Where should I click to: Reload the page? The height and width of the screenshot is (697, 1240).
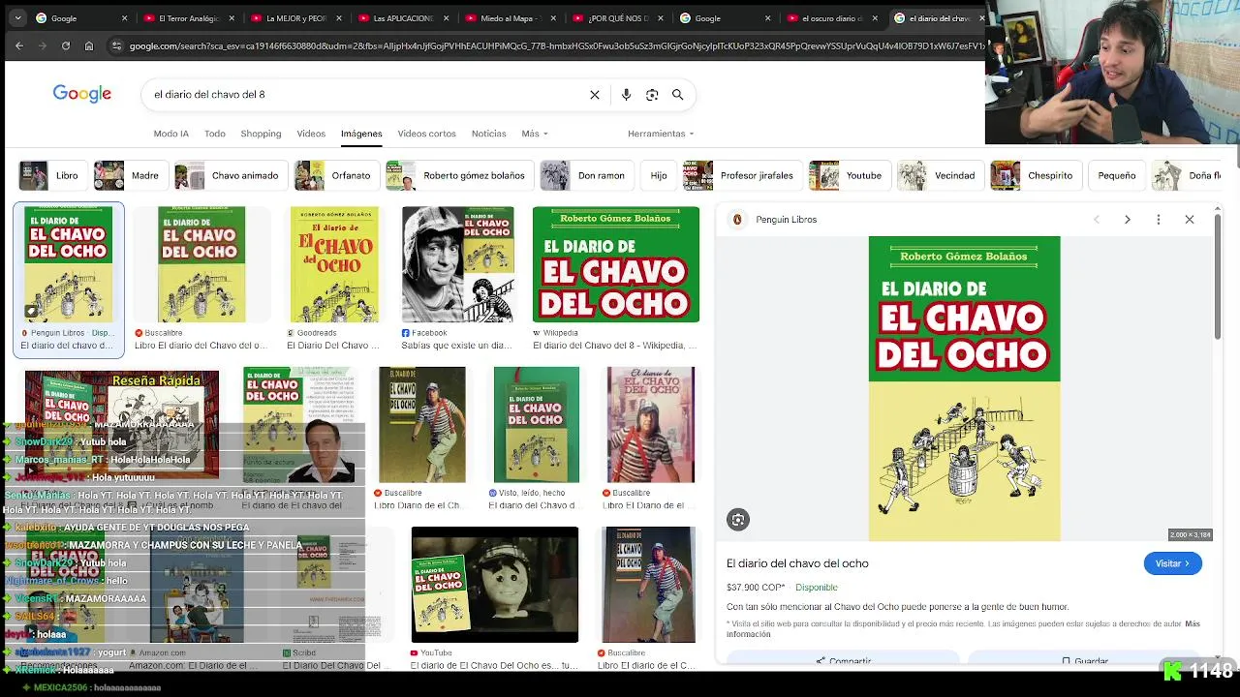point(65,45)
